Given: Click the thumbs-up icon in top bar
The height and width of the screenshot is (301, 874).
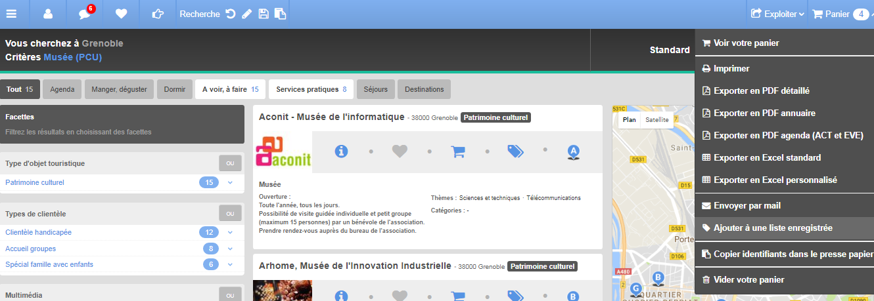Looking at the screenshot, I should coord(157,14).
